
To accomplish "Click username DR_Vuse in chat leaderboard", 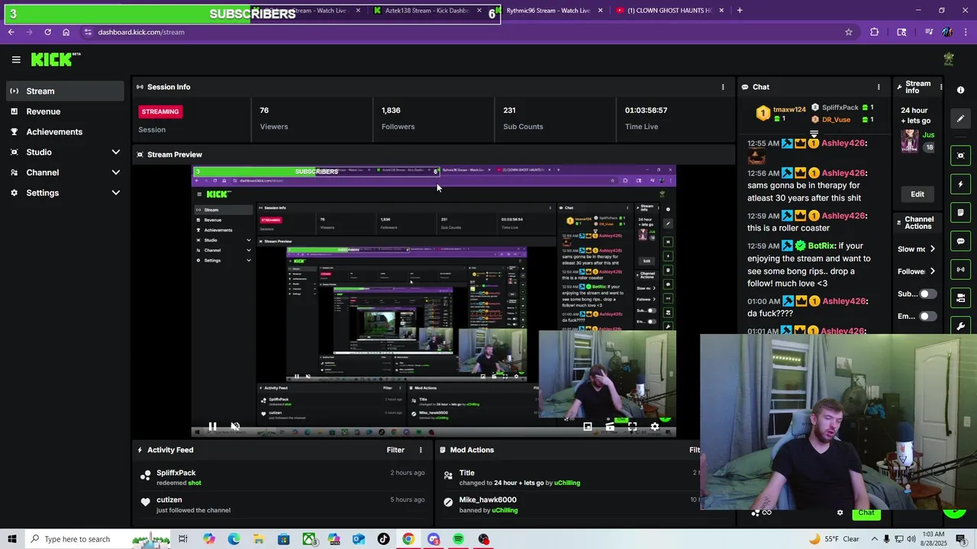I will pos(836,120).
